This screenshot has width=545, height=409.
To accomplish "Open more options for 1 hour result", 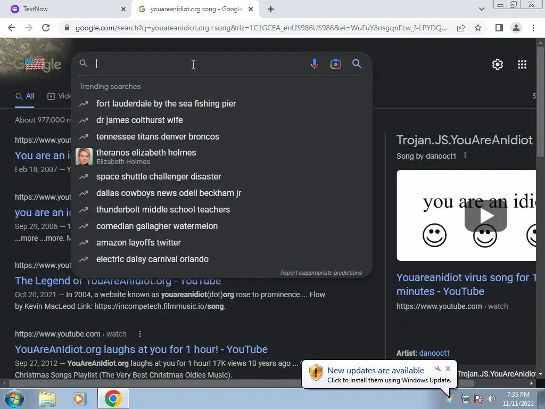I will [140, 334].
